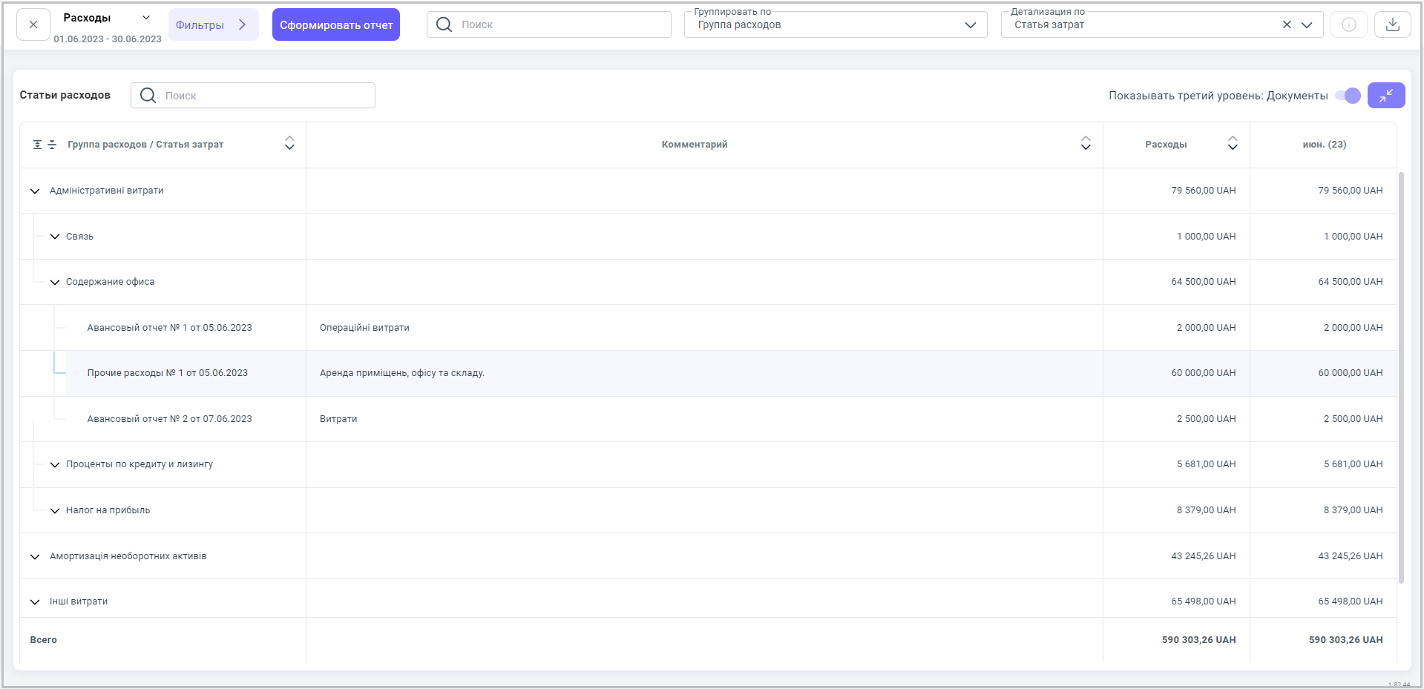Click the info icon in toolbar
Screen dimensions: 1424x689
(1348, 24)
